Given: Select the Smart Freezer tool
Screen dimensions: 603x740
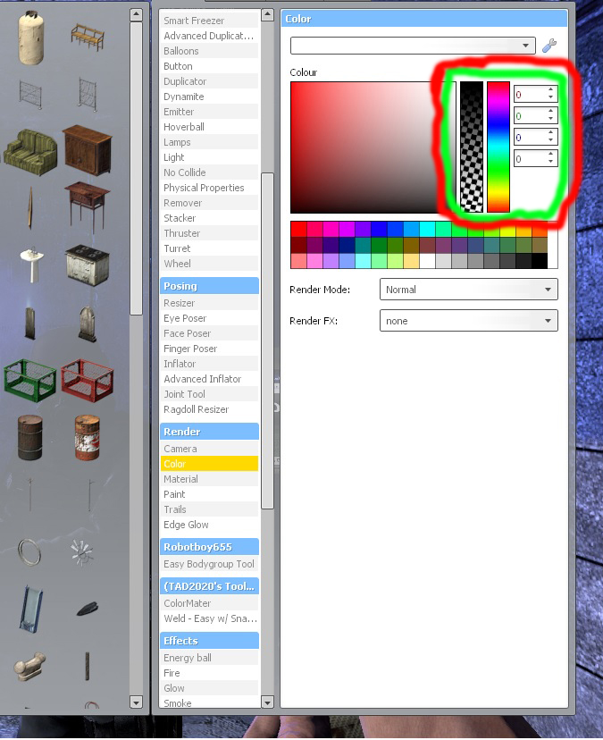Looking at the screenshot, I should click(210, 21).
